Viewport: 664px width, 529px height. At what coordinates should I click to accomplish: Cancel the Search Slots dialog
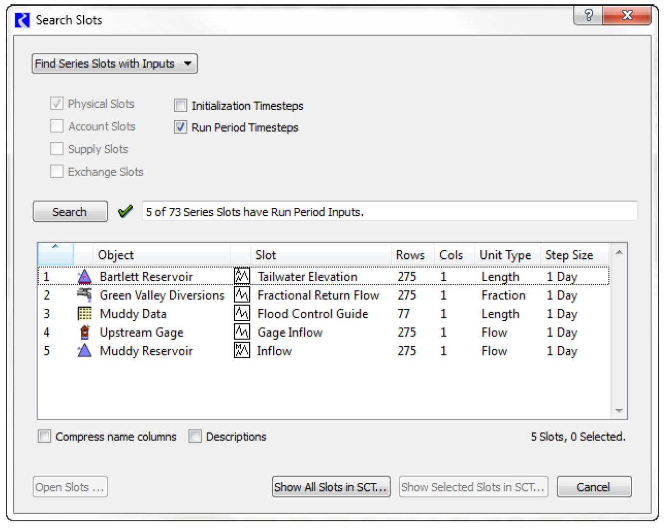[x=593, y=487]
